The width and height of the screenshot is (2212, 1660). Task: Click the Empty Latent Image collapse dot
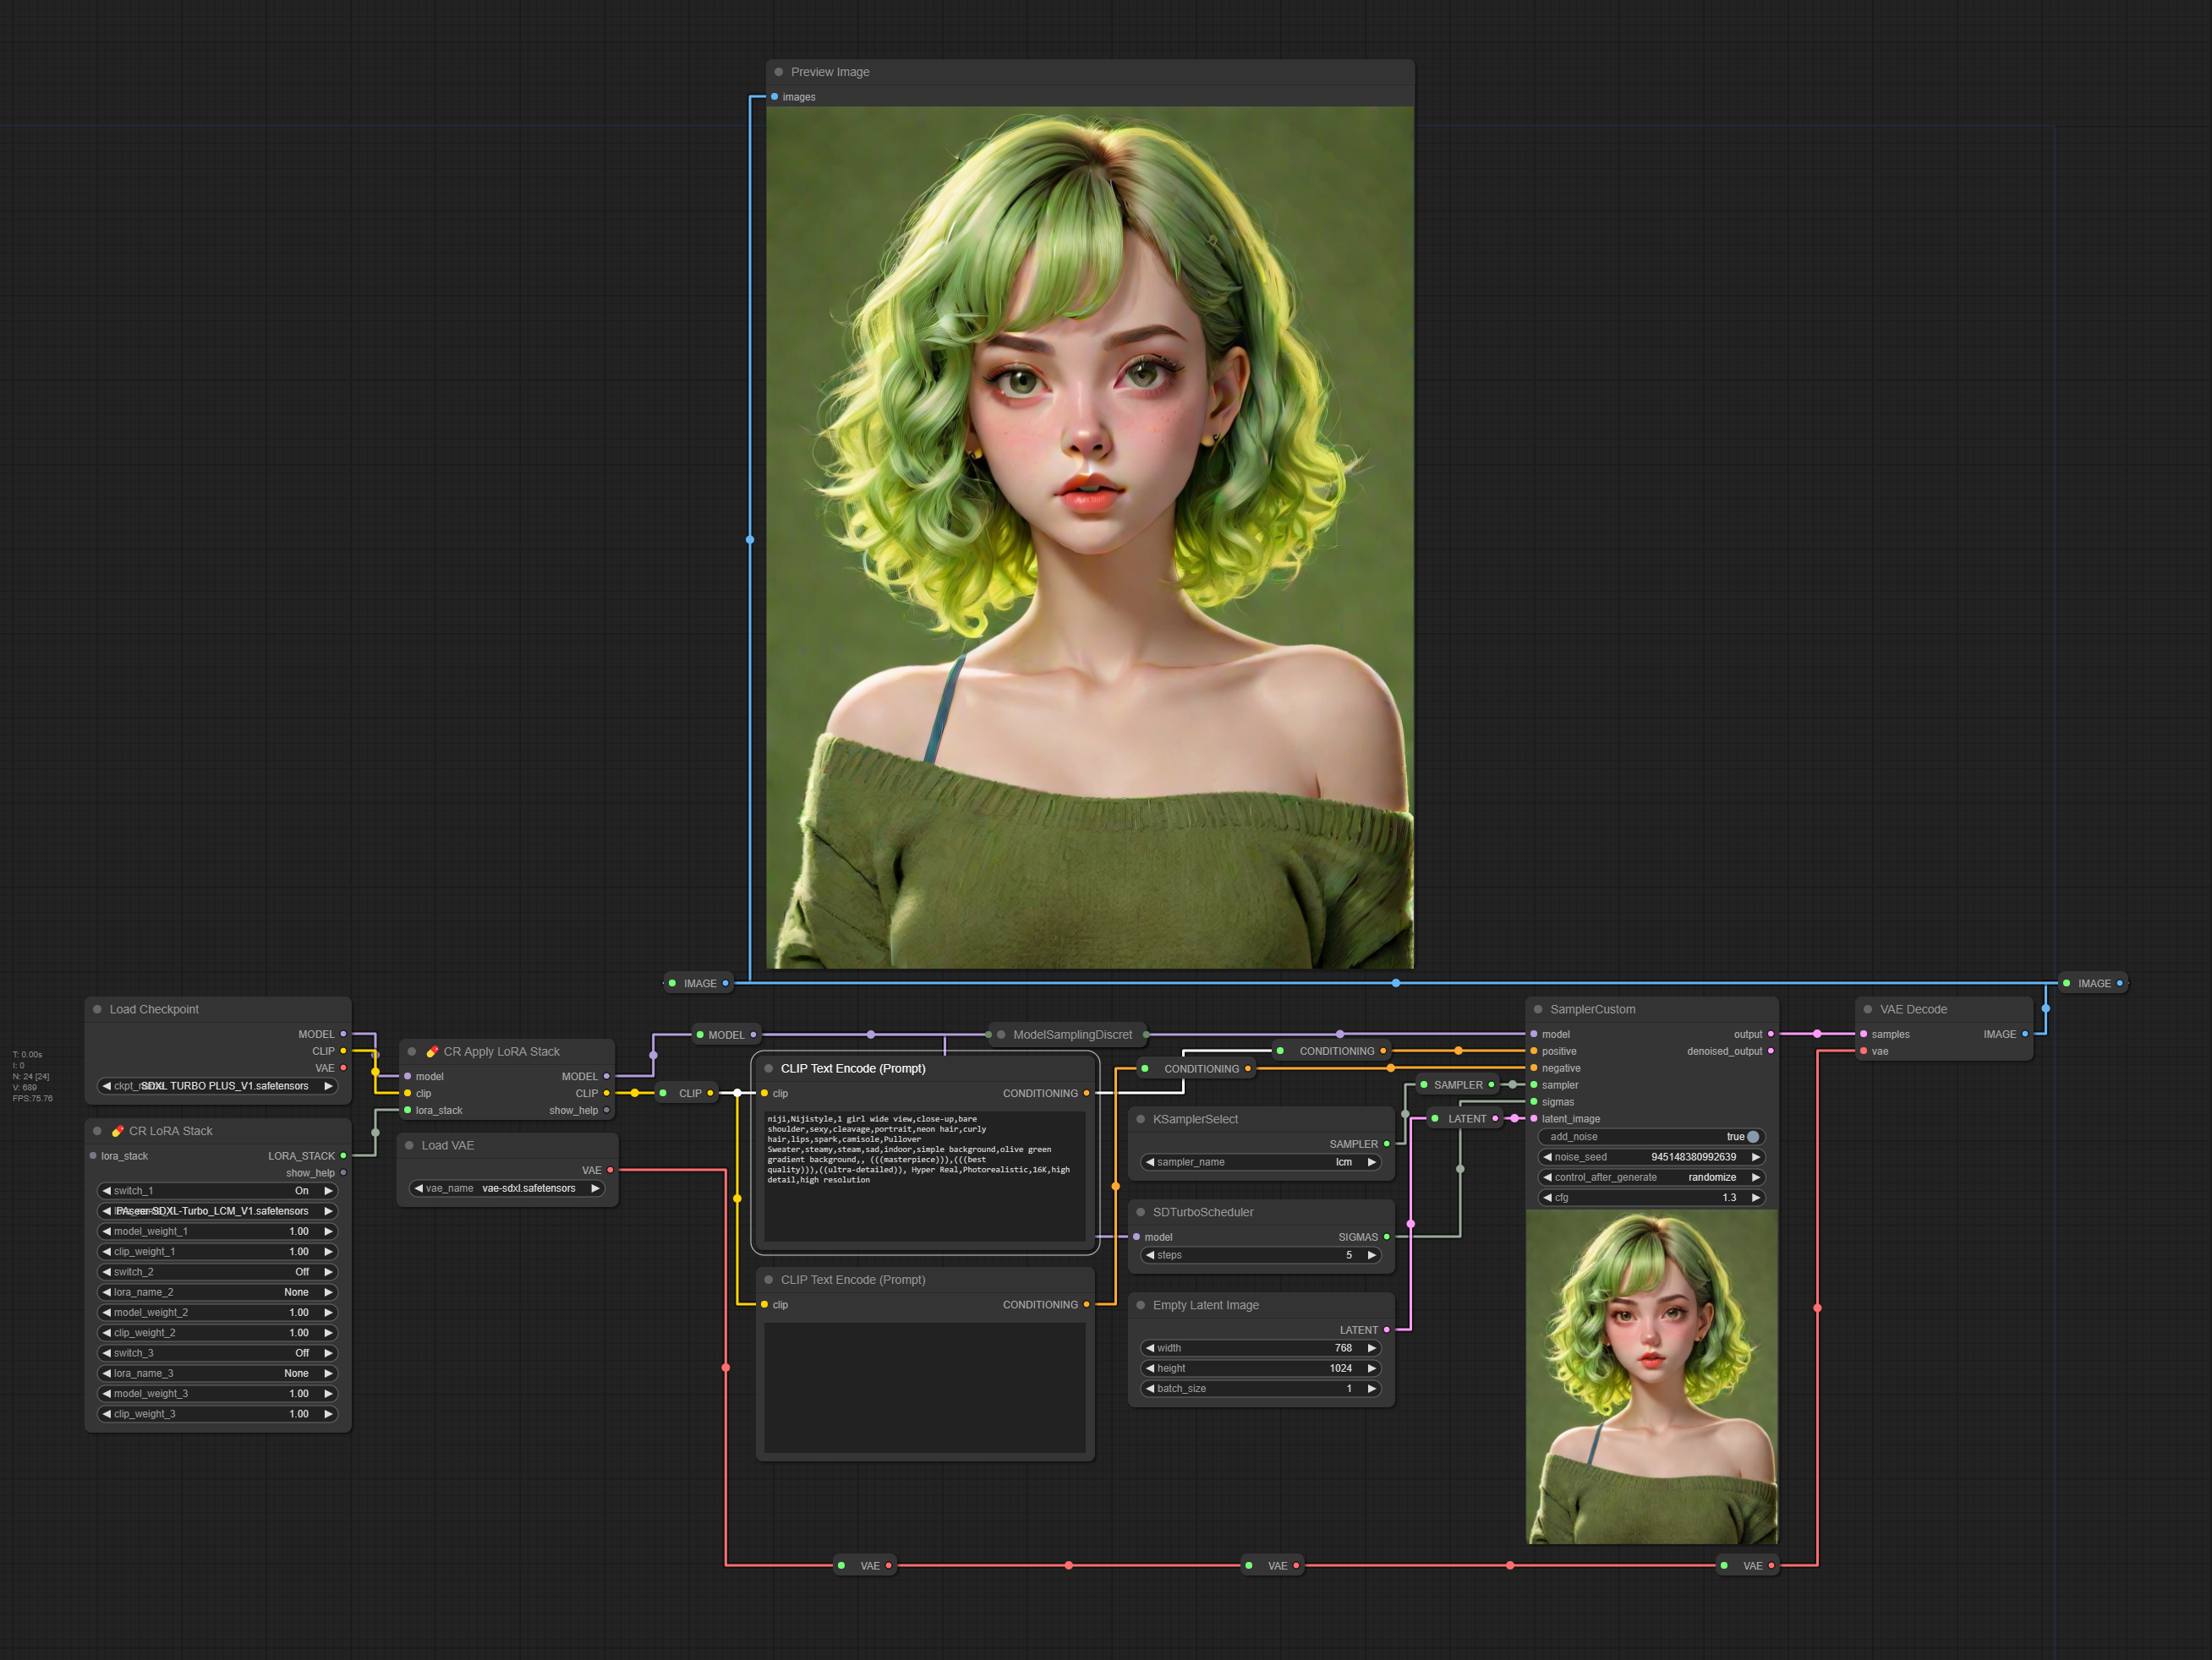coord(1140,1305)
